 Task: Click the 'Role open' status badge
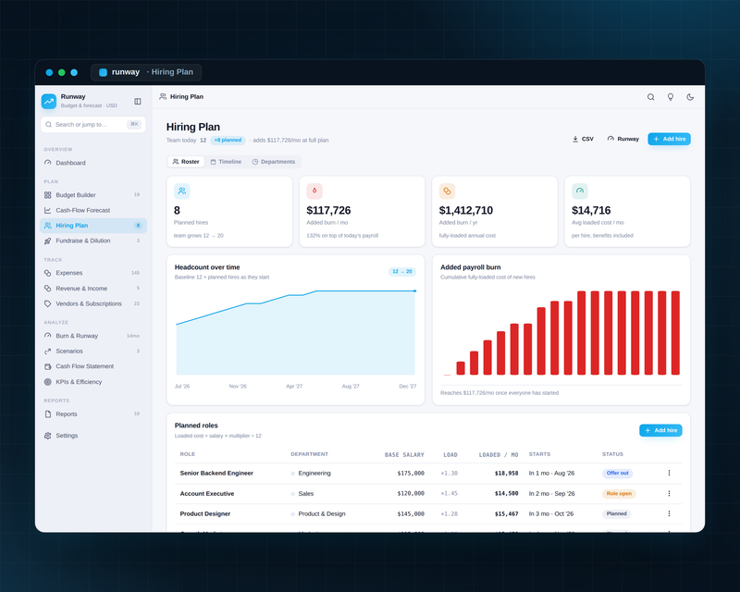coord(619,493)
